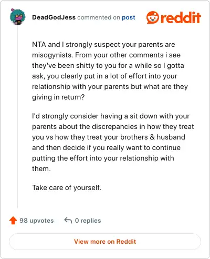The height and width of the screenshot is (259, 210).
Task: Click the orange reddit wordmark logo
Action: [181, 17]
